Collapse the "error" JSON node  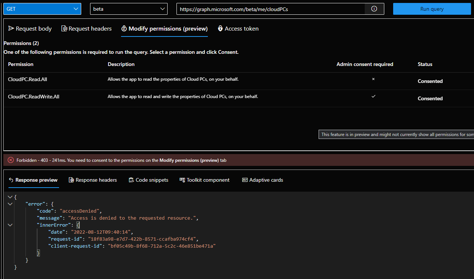[x=10, y=204]
